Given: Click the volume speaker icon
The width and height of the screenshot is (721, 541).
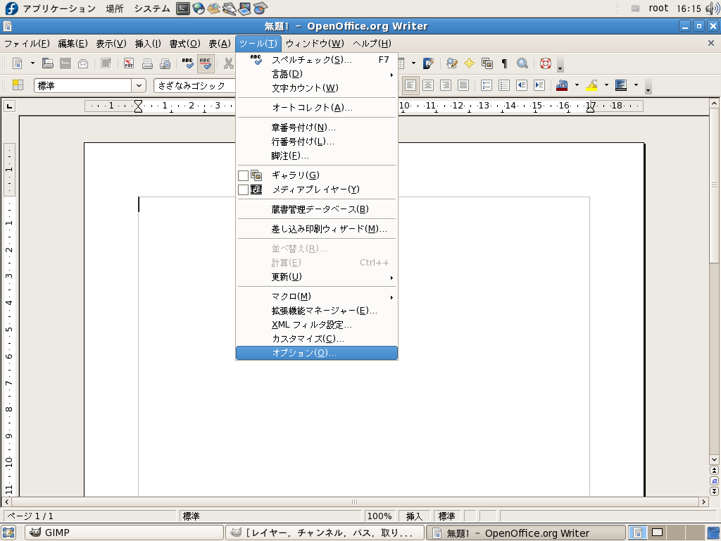Looking at the screenshot, I should tap(711, 8).
